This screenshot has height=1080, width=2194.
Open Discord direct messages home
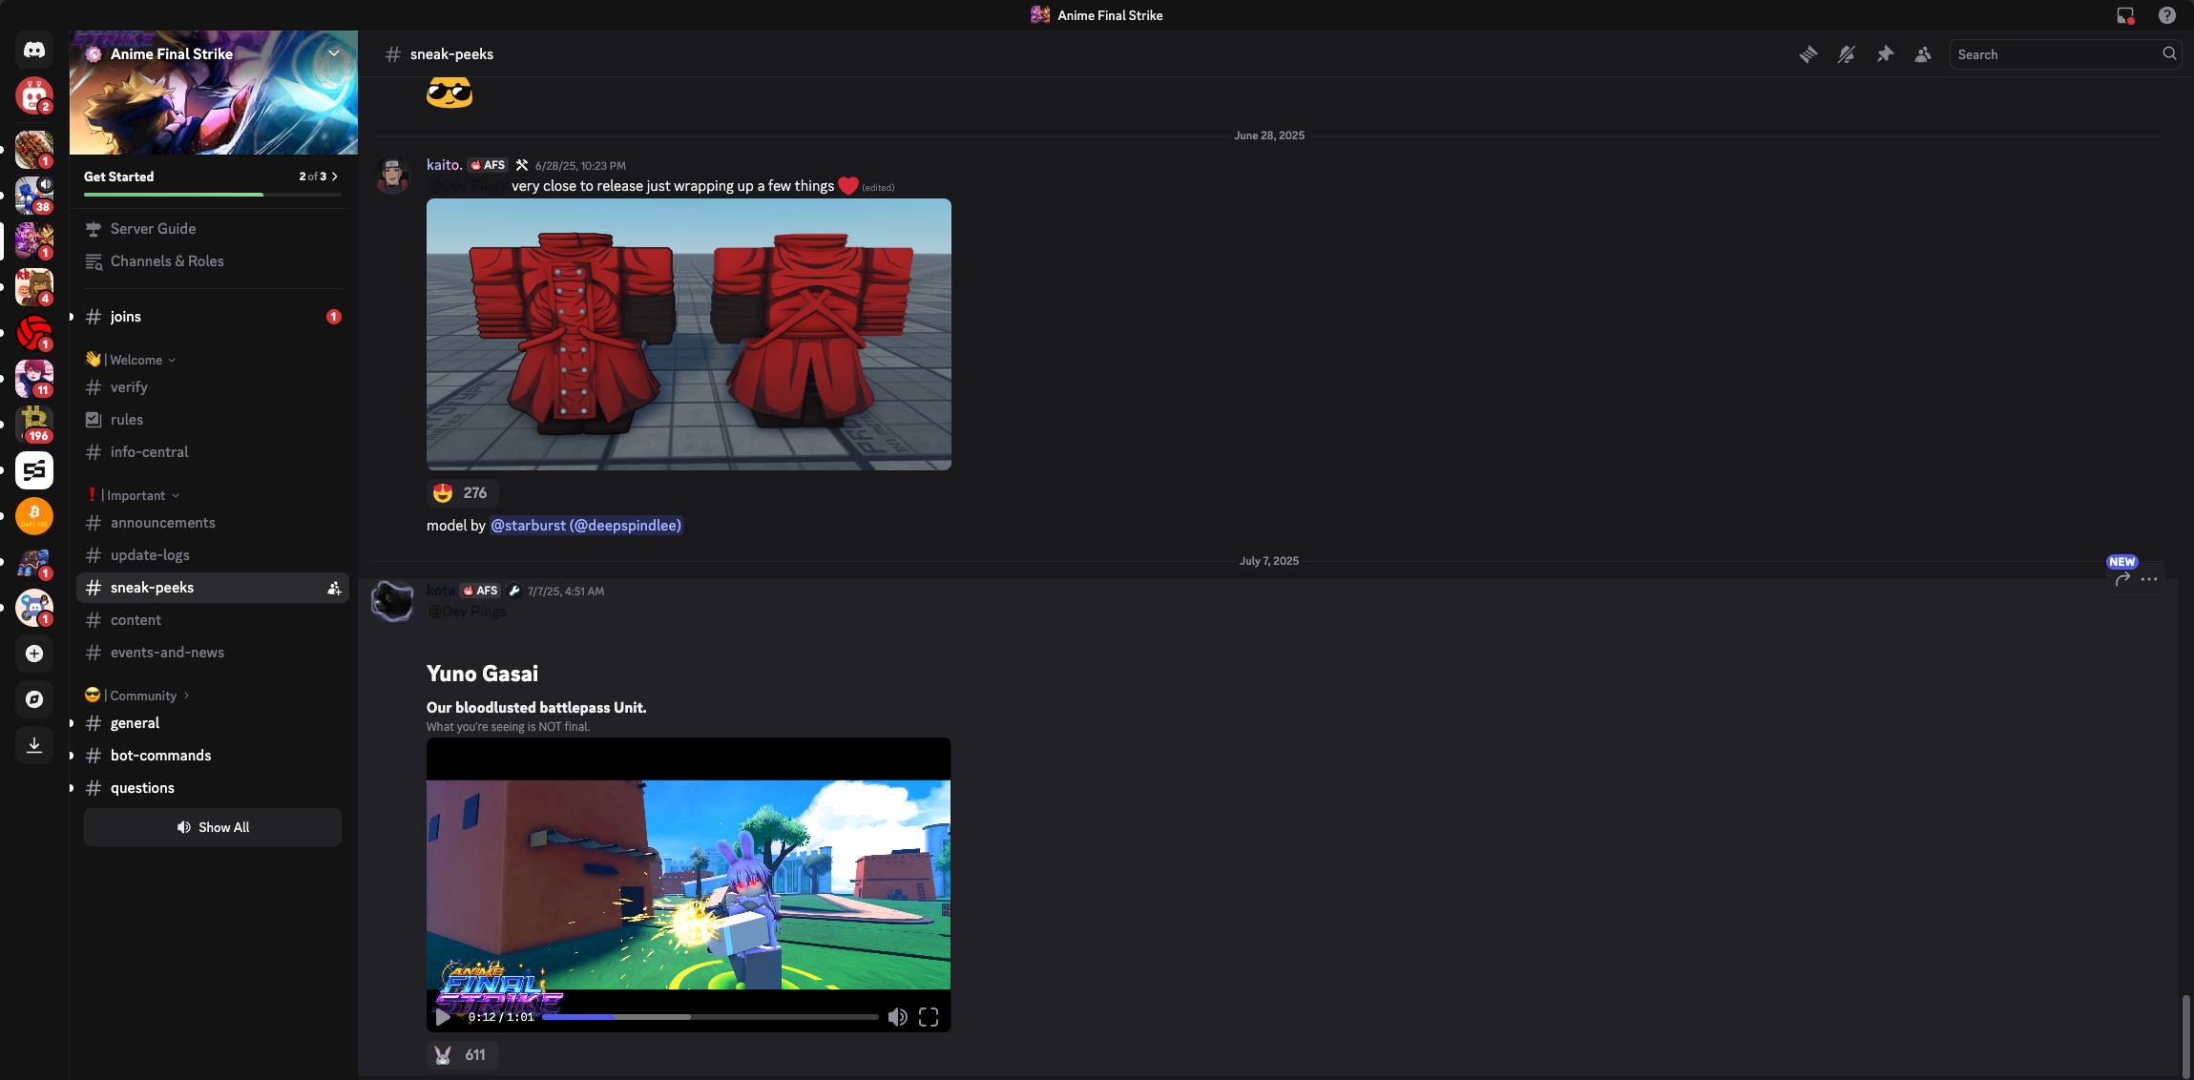pos(34,50)
